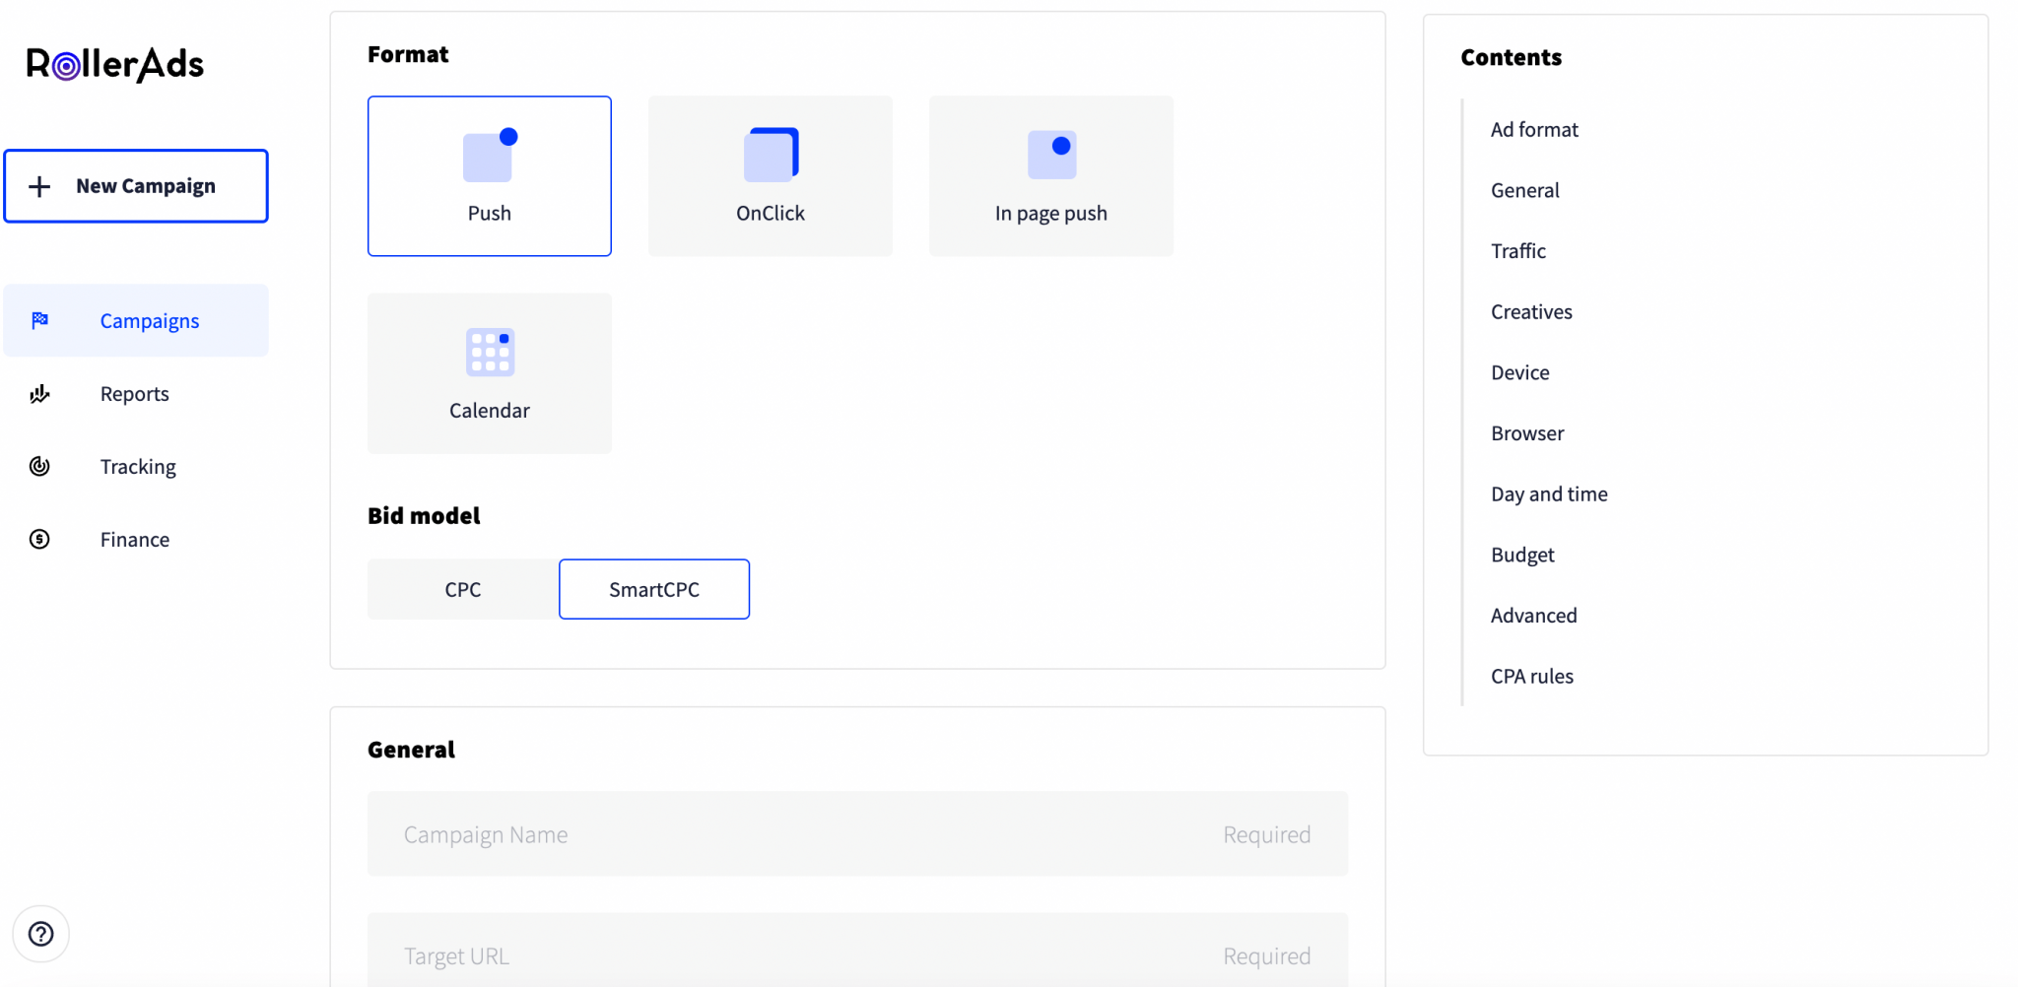
Task: Open CPA rules from Contents
Action: [x=1531, y=676]
